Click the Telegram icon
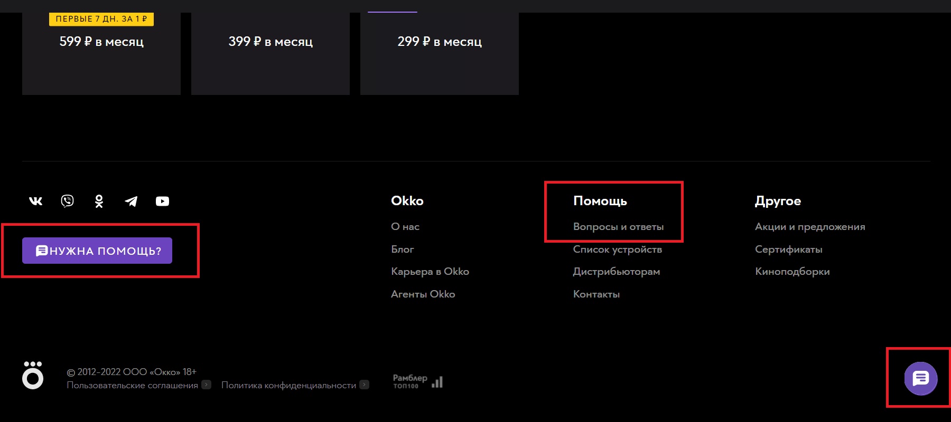The height and width of the screenshot is (422, 951). (x=131, y=201)
